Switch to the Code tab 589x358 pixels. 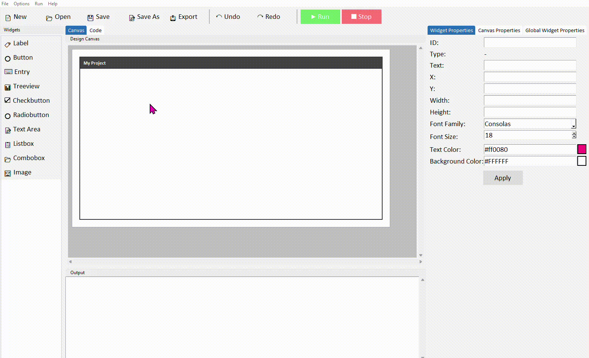pos(95,30)
